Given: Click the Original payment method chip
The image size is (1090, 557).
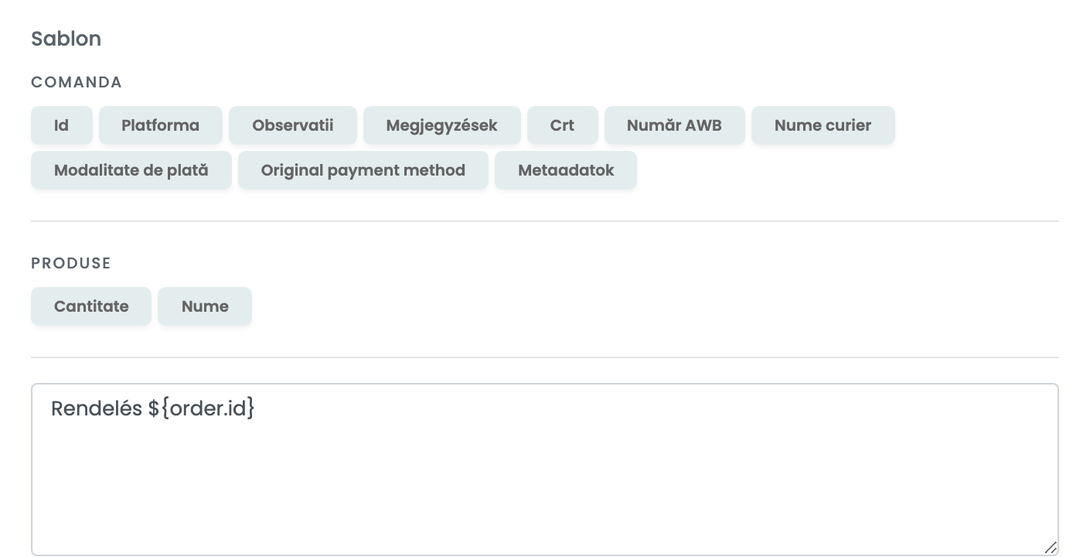Looking at the screenshot, I should [363, 170].
